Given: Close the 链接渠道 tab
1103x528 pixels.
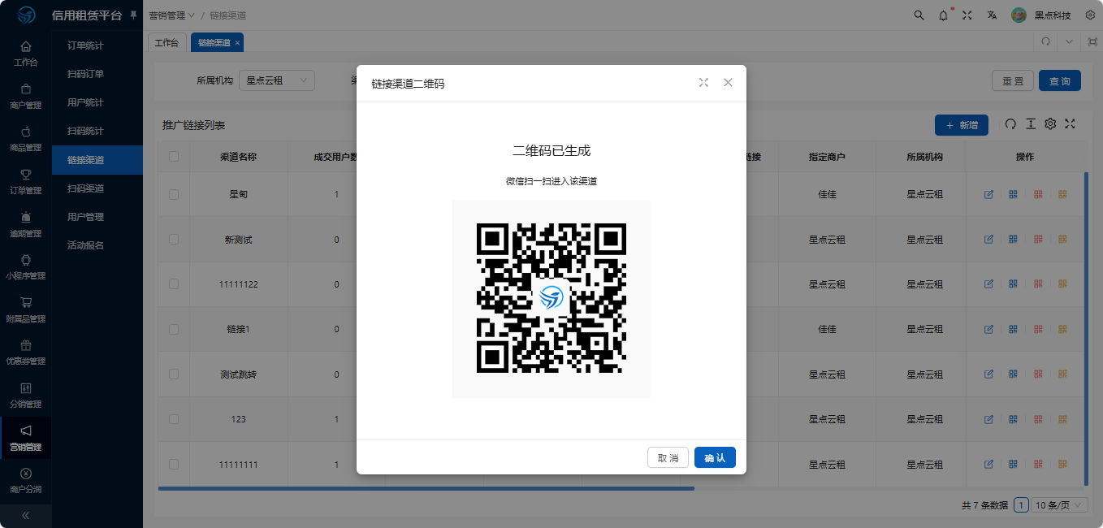Looking at the screenshot, I should 237,42.
